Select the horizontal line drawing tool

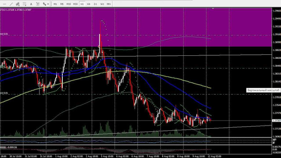[4, 4]
